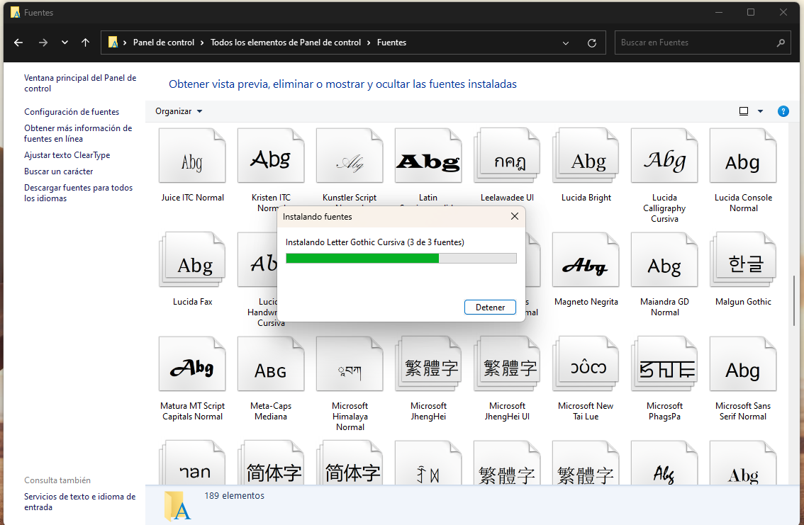
Task: Click Todos los elementos de Panel de control
Action: point(286,43)
